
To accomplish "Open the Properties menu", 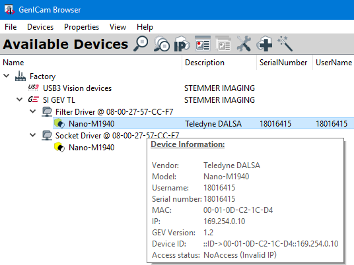I will tap(81, 27).
